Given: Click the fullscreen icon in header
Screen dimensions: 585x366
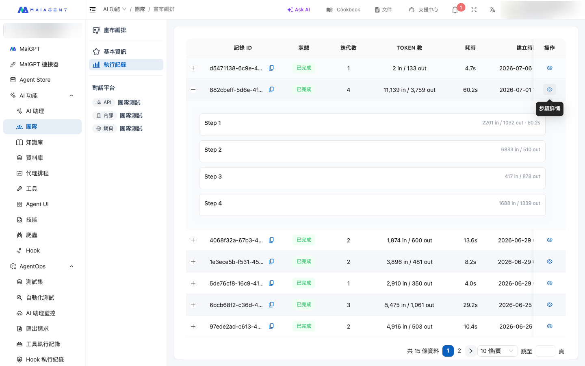Looking at the screenshot, I should (x=474, y=10).
